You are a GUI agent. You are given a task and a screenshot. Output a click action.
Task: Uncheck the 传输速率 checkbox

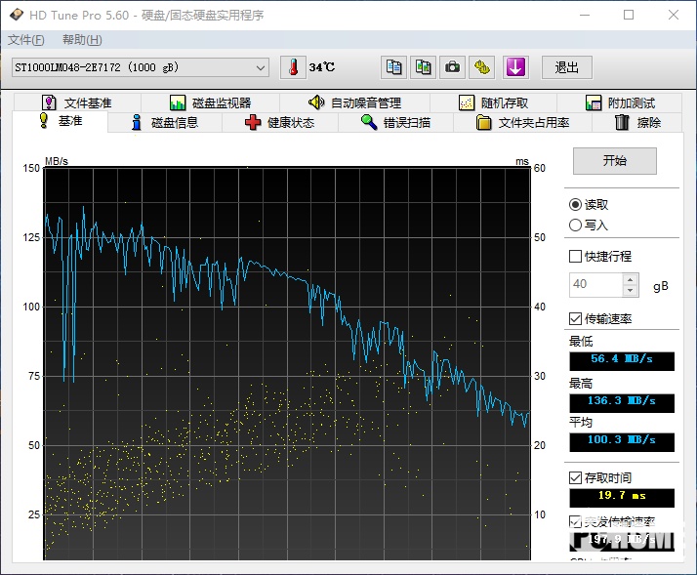(576, 319)
